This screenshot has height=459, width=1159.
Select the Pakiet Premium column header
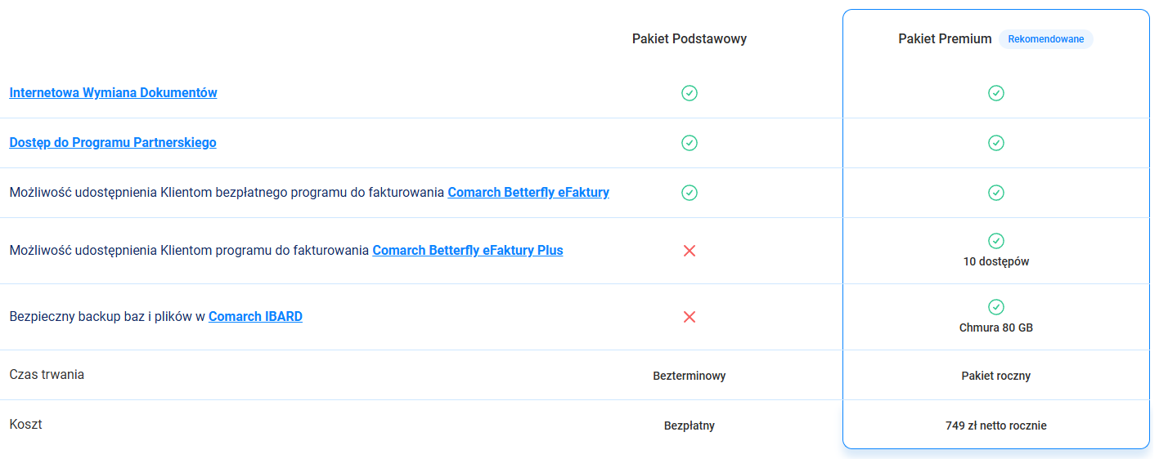coord(945,39)
